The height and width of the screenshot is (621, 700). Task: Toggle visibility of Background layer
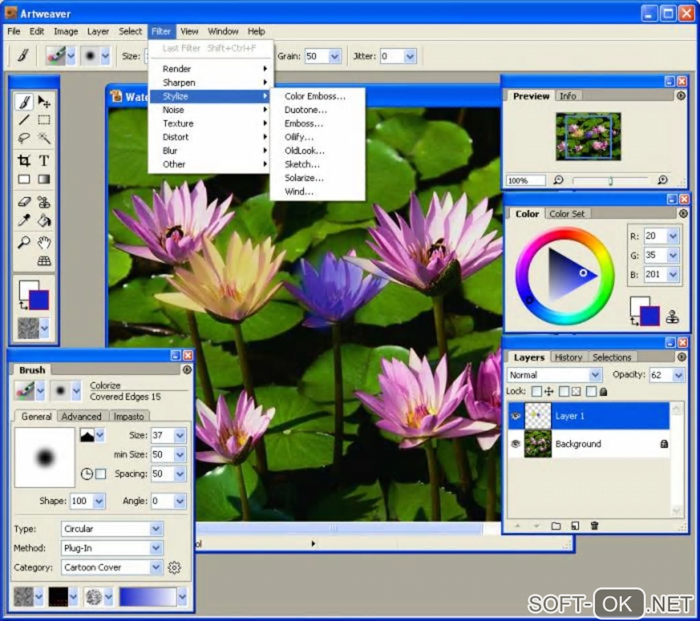tap(516, 444)
